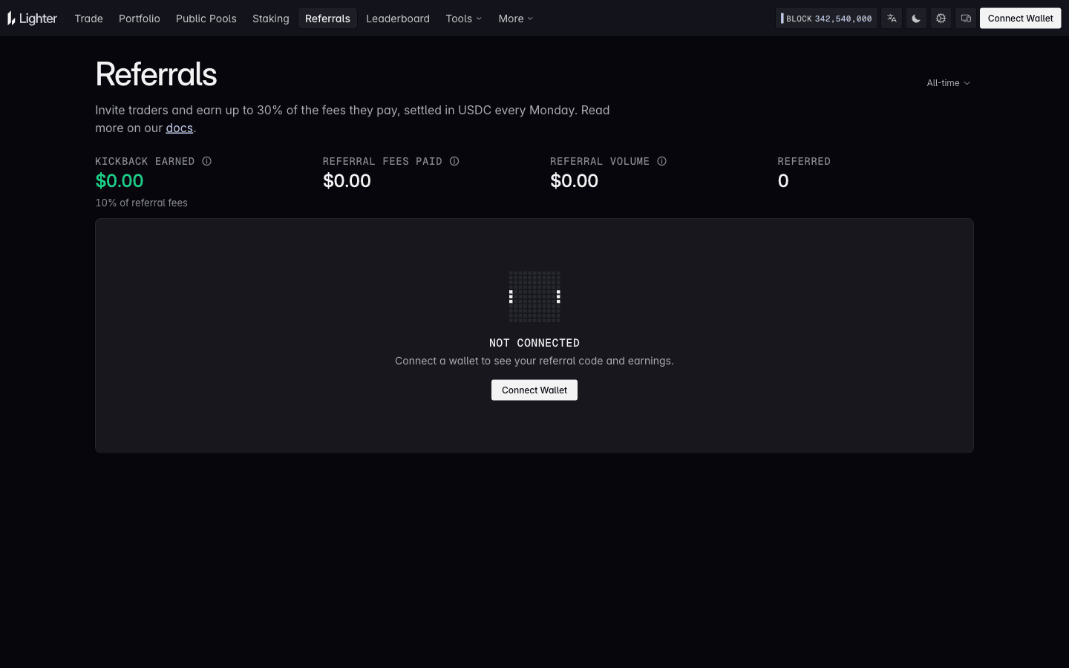Click the Referrals page heading
The image size is (1069, 668).
(x=156, y=74)
